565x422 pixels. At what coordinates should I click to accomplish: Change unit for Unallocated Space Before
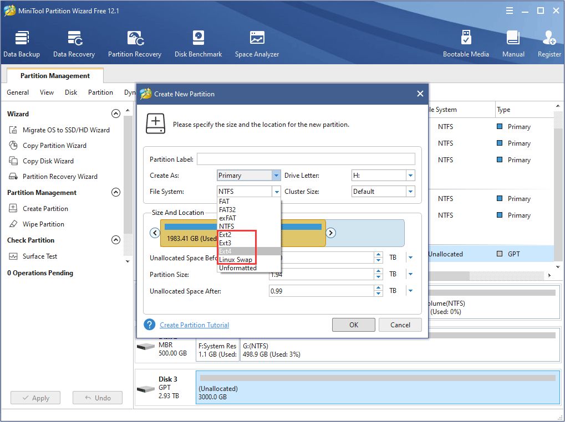click(x=410, y=257)
